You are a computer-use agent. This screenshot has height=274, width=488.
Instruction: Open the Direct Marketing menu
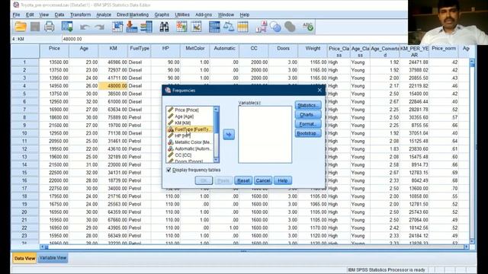click(133, 14)
